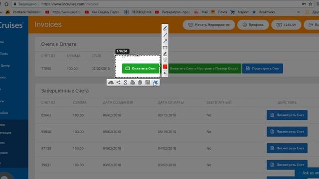Viewport: 319px width, 179px height.
Task: Upload the screenshot to the cloud
Action: (x=111, y=83)
